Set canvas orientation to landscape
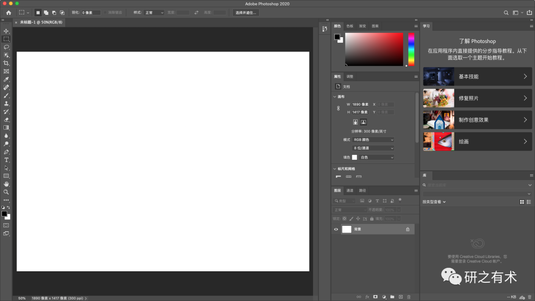 [364, 122]
